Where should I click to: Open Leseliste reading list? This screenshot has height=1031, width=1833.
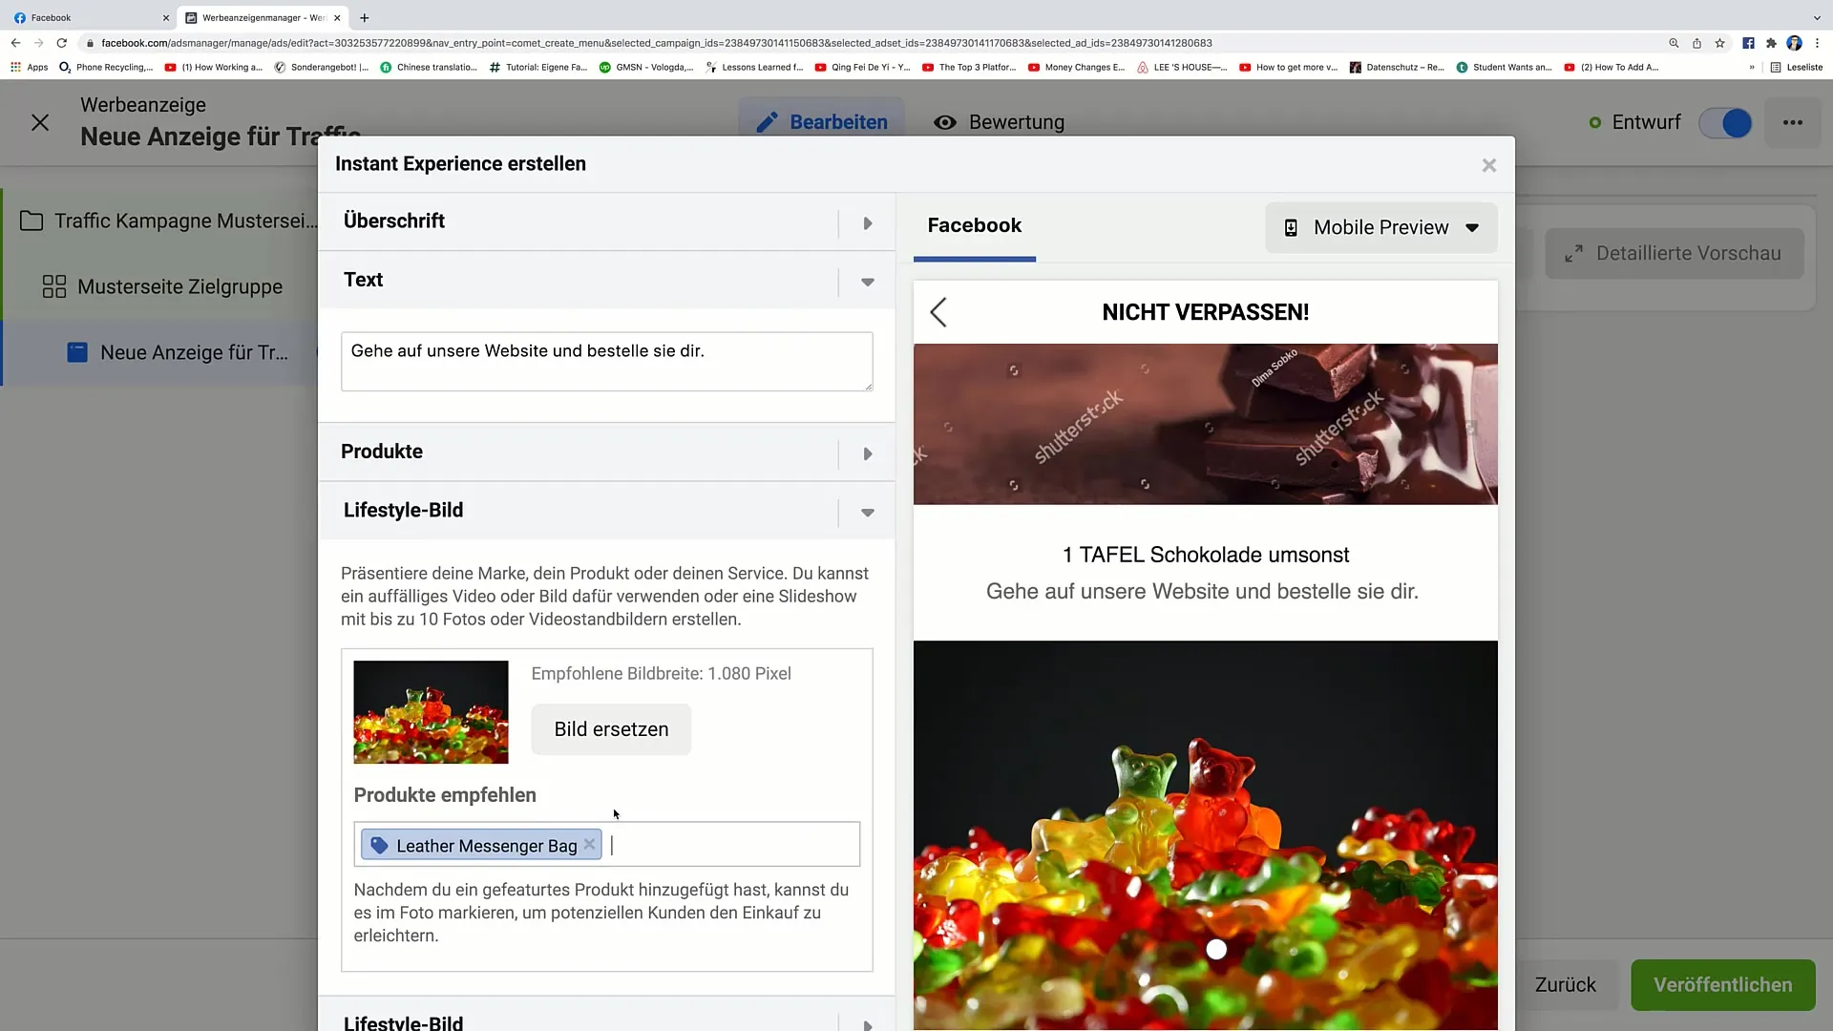pyautogui.click(x=1796, y=67)
